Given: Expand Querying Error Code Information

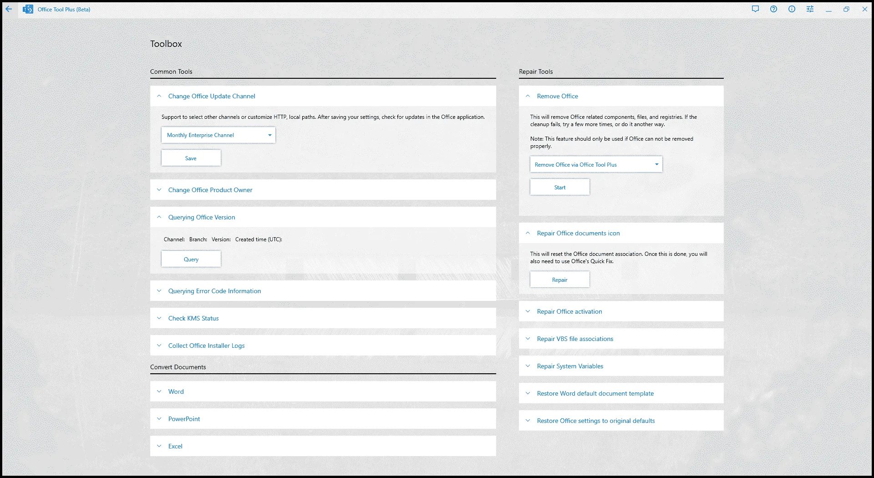Looking at the screenshot, I should pyautogui.click(x=323, y=291).
